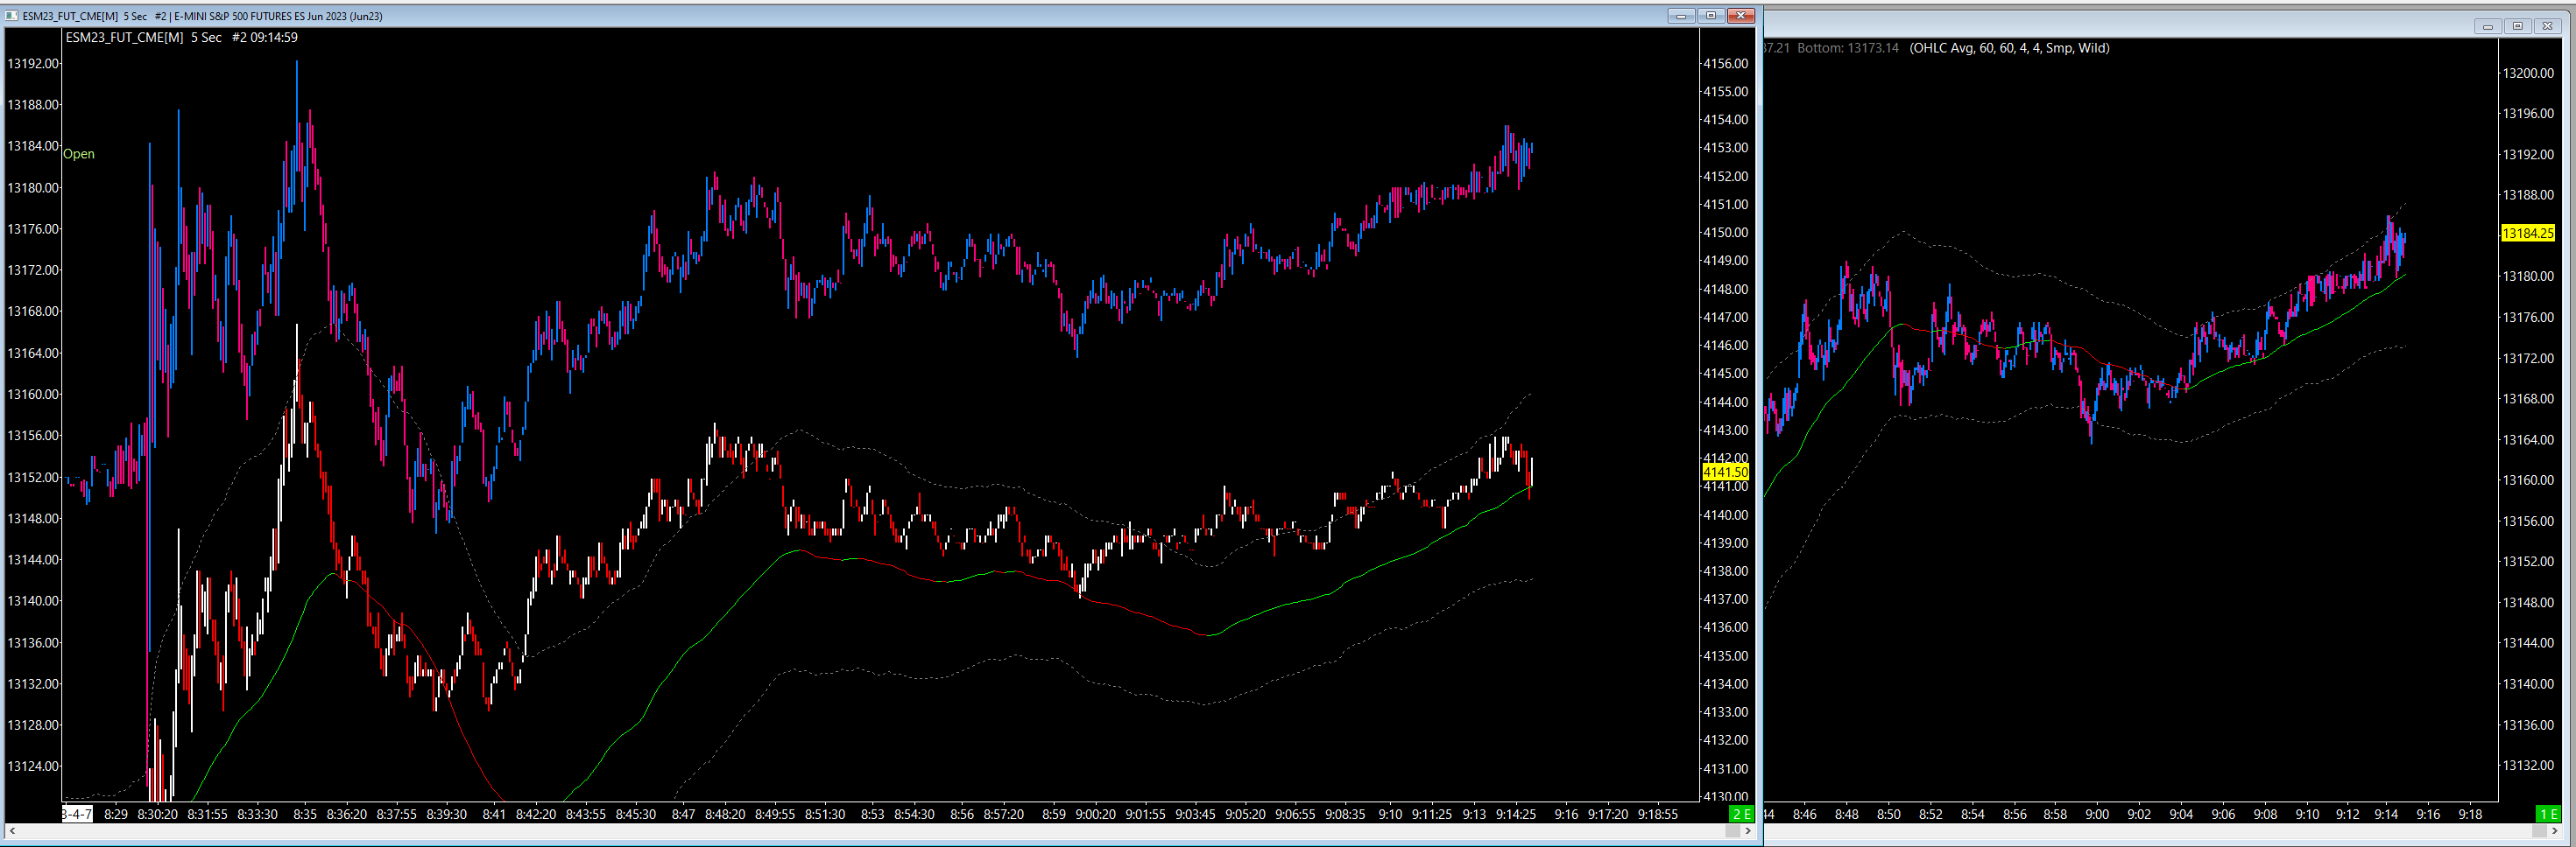Screen dimensions: 2576x847
Task: Click the 4130.00 price at the left chart's scale bottom
Action: pos(1725,797)
